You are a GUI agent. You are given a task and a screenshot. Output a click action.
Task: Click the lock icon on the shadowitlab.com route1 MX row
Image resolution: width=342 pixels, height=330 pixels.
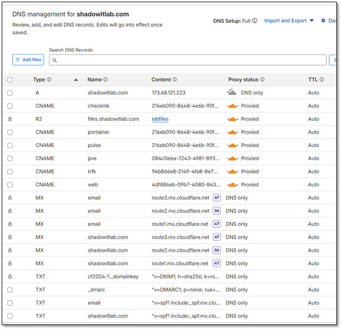pos(10,264)
